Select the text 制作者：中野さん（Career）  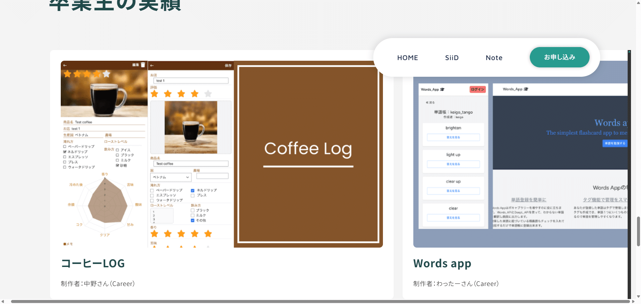[98, 284]
